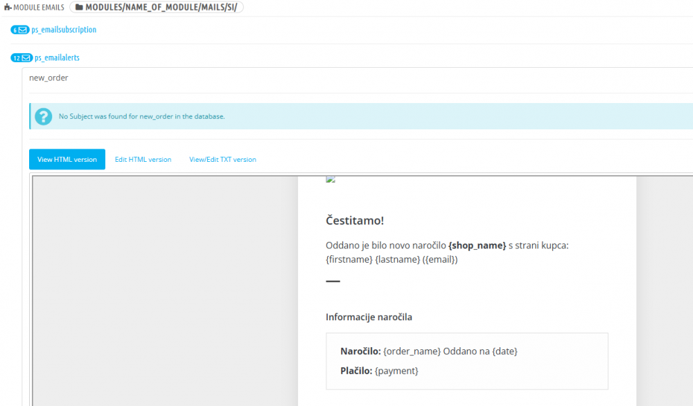The image size is (693, 406).
Task: Open the ps_emailsubscription module emails
Action: [64, 30]
